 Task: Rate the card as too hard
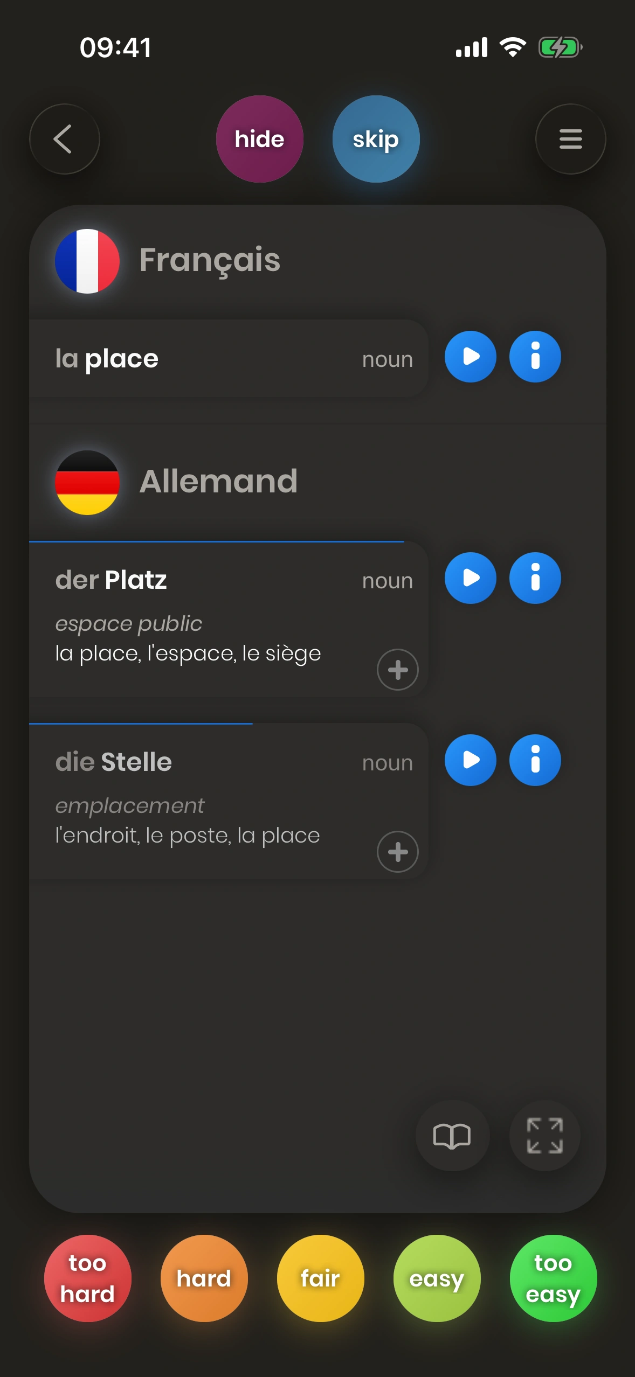(x=87, y=1278)
